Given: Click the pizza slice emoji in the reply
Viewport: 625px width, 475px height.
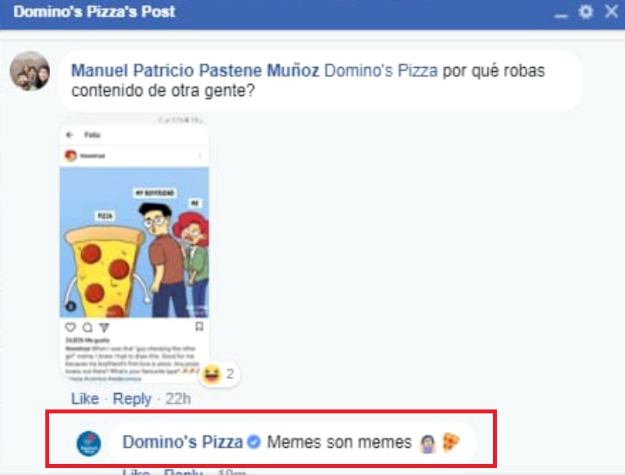Looking at the screenshot, I should (x=451, y=442).
